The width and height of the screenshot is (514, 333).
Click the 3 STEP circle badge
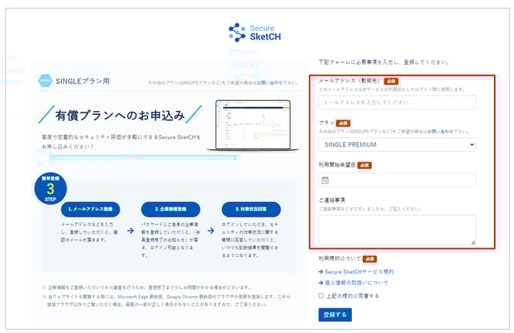(50, 190)
